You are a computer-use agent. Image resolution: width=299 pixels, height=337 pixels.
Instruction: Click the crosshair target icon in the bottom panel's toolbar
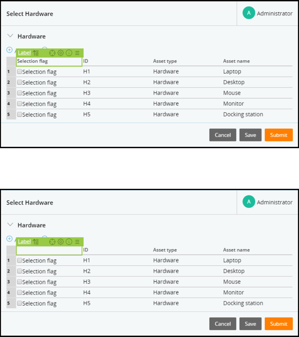click(x=52, y=242)
